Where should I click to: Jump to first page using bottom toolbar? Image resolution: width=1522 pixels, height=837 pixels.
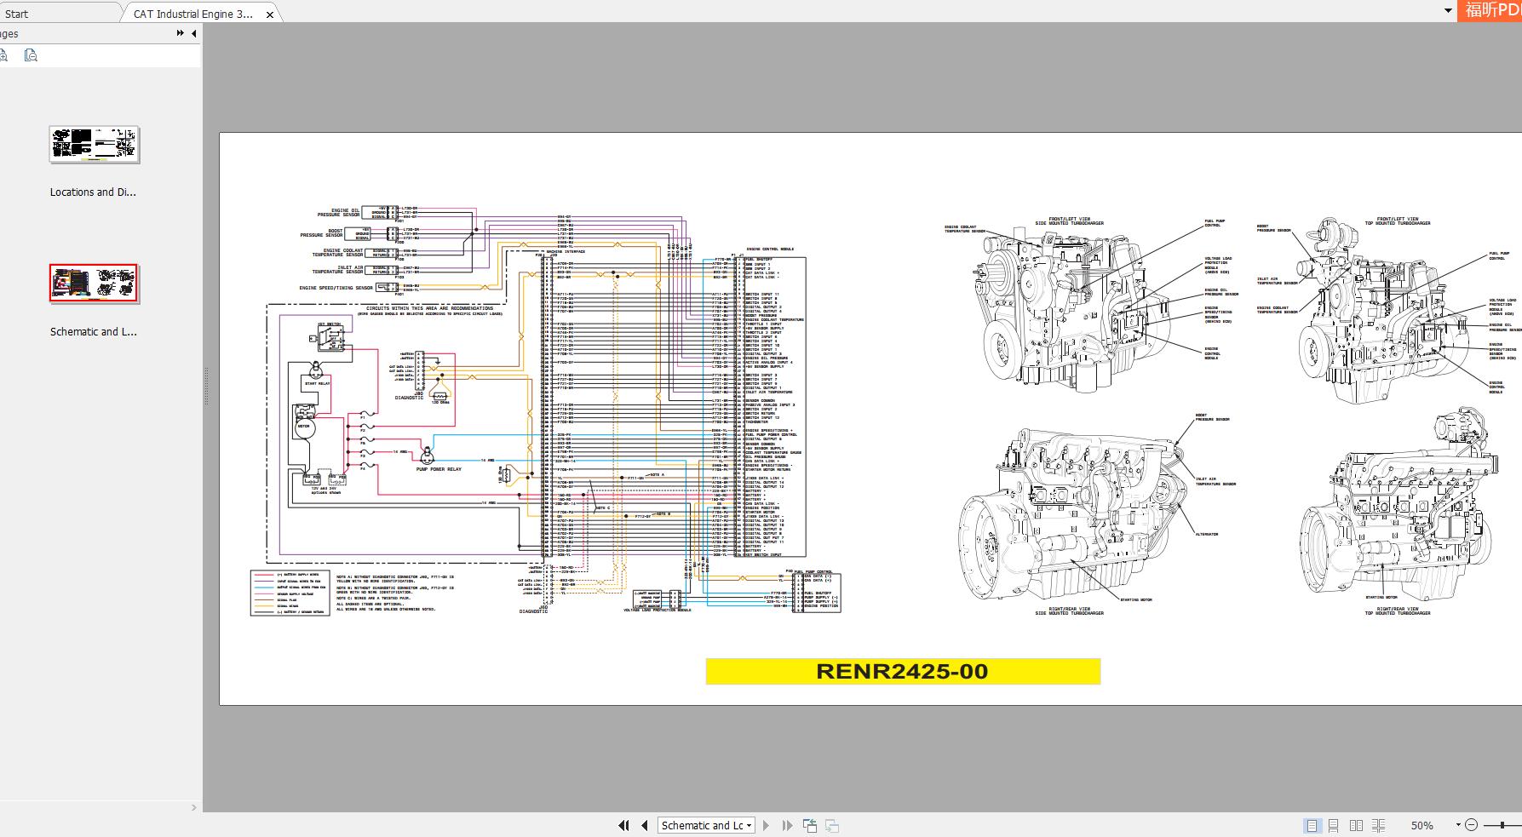pyautogui.click(x=624, y=824)
